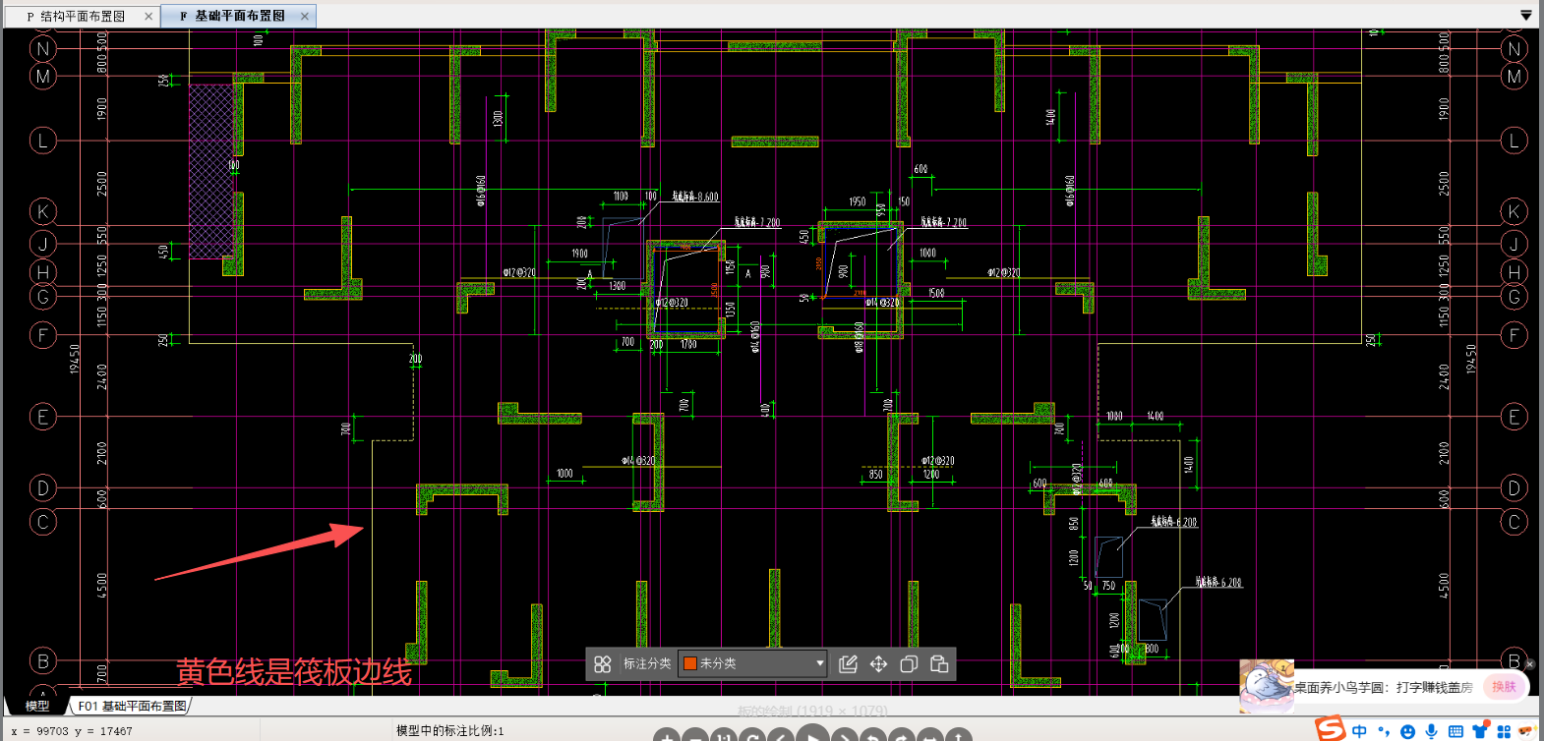Close the 基础平面布置图 tab

pyautogui.click(x=305, y=16)
